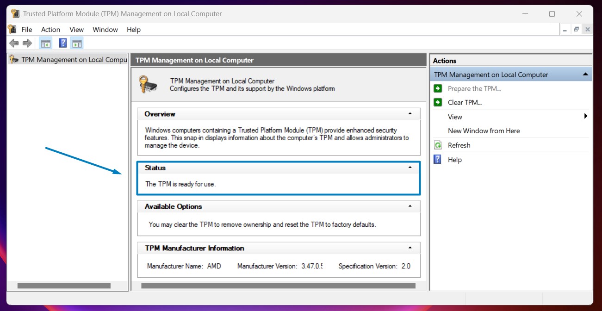Screen dimensions: 602x311
Task: Click the center pane horizontal scrollbar
Action: [x=278, y=286]
